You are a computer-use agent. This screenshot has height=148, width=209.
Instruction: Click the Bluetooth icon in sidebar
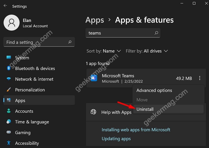(9, 68)
